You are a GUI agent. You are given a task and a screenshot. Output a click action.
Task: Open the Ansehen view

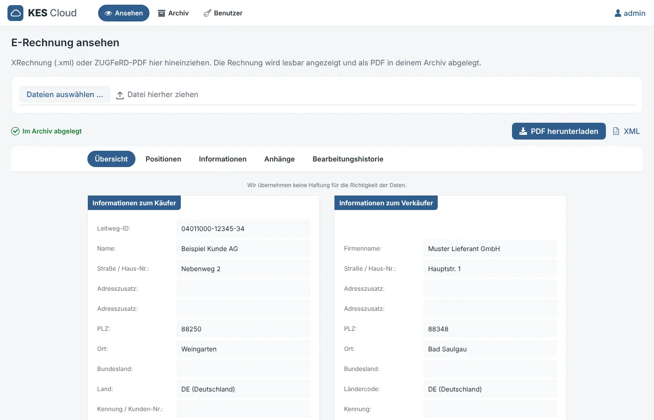click(x=124, y=13)
